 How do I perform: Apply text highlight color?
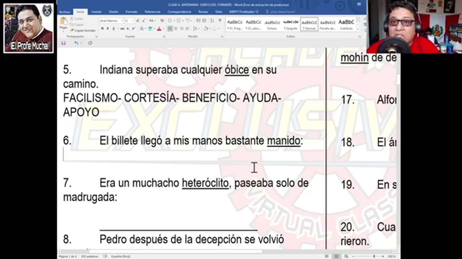150,28
